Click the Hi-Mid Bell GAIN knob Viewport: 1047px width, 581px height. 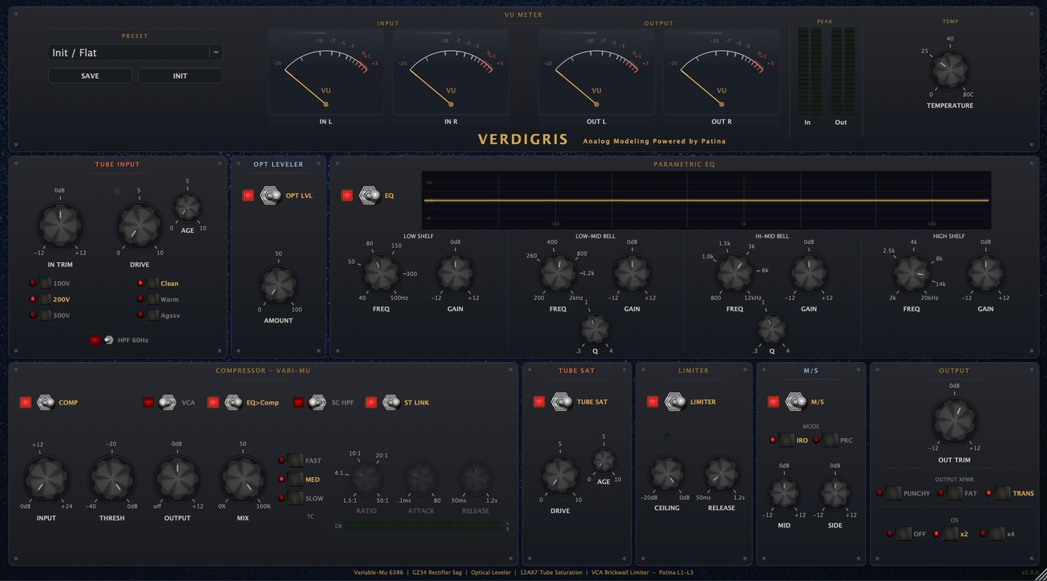point(808,273)
